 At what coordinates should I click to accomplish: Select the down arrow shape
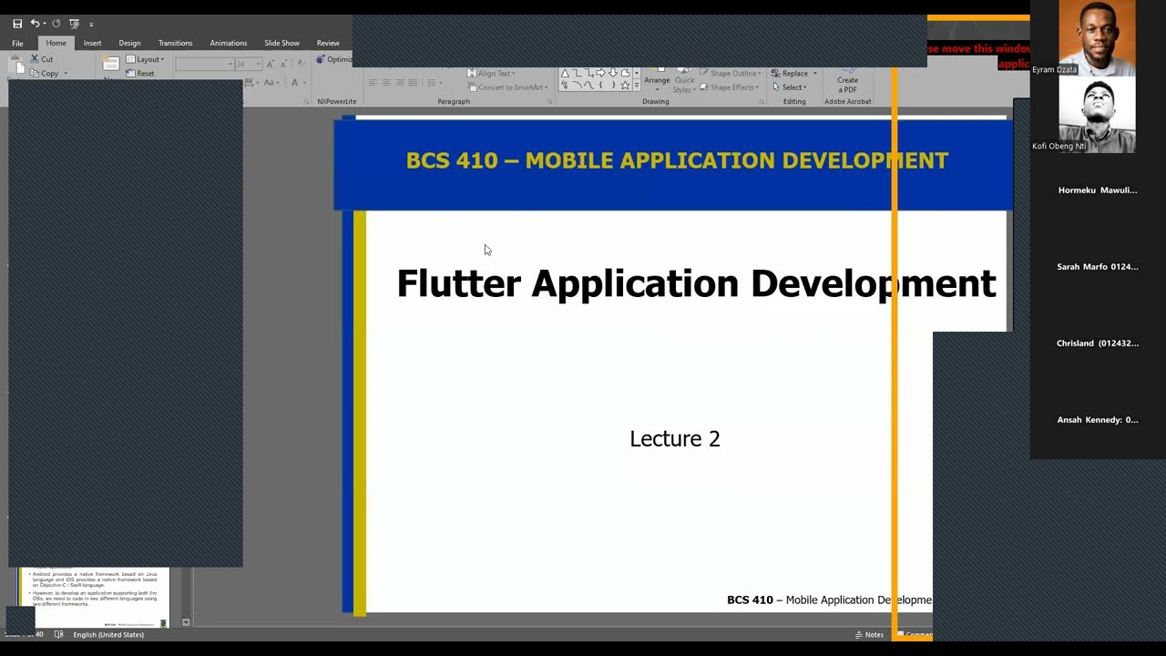pyautogui.click(x=613, y=73)
